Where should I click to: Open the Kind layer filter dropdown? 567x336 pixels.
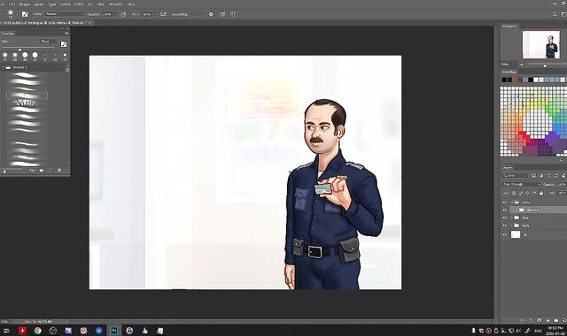(516, 175)
